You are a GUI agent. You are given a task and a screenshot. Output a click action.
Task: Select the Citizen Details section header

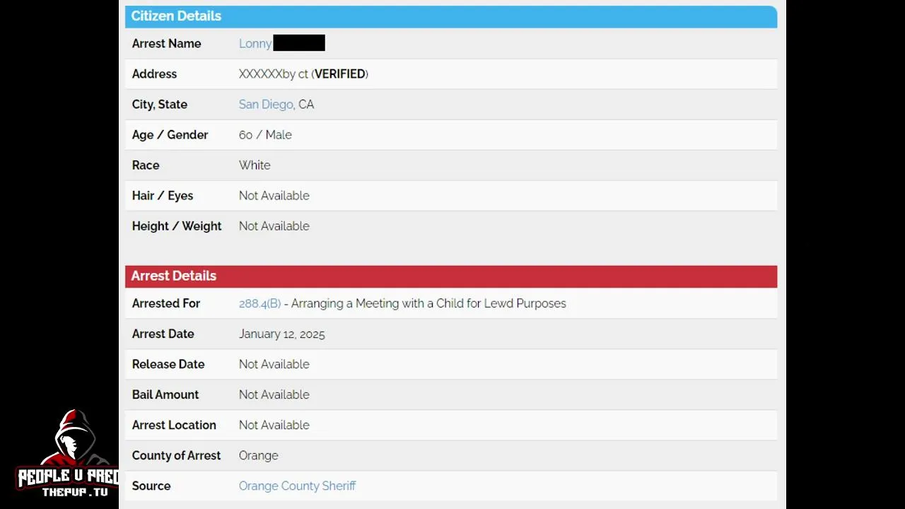pos(451,16)
